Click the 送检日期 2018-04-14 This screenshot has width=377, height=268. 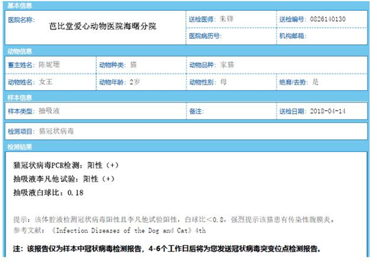(x=327, y=111)
